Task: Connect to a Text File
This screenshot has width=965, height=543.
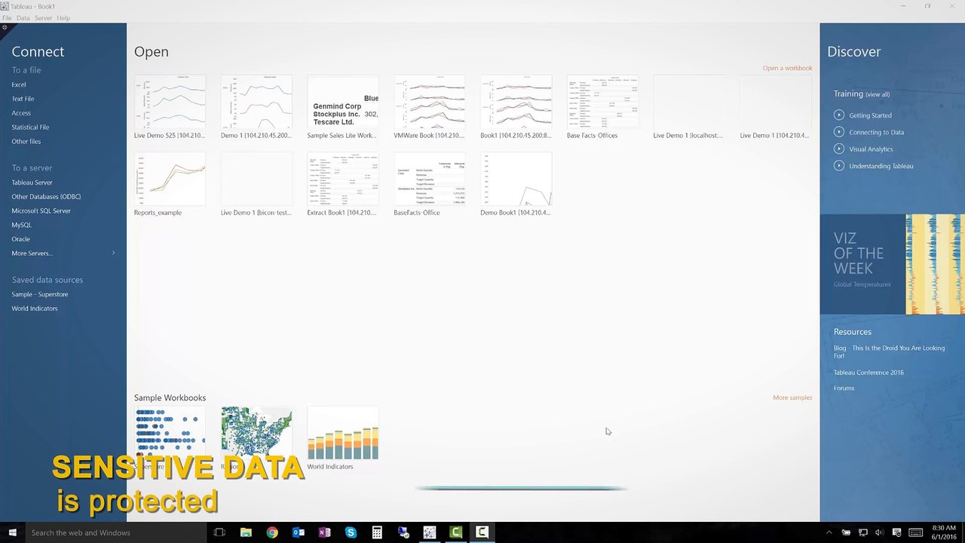Action: (x=23, y=99)
